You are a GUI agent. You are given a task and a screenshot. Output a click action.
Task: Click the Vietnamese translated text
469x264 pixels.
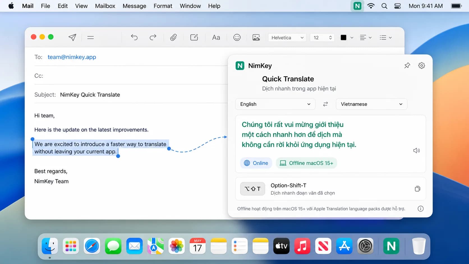(x=299, y=135)
